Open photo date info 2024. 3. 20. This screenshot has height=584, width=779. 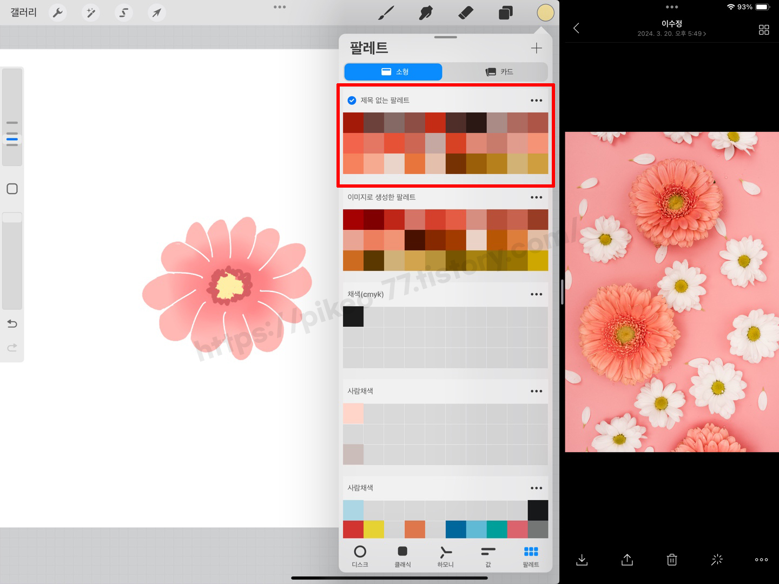click(671, 34)
